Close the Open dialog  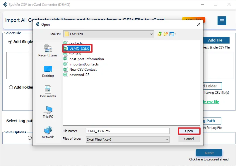[x=199, y=24]
